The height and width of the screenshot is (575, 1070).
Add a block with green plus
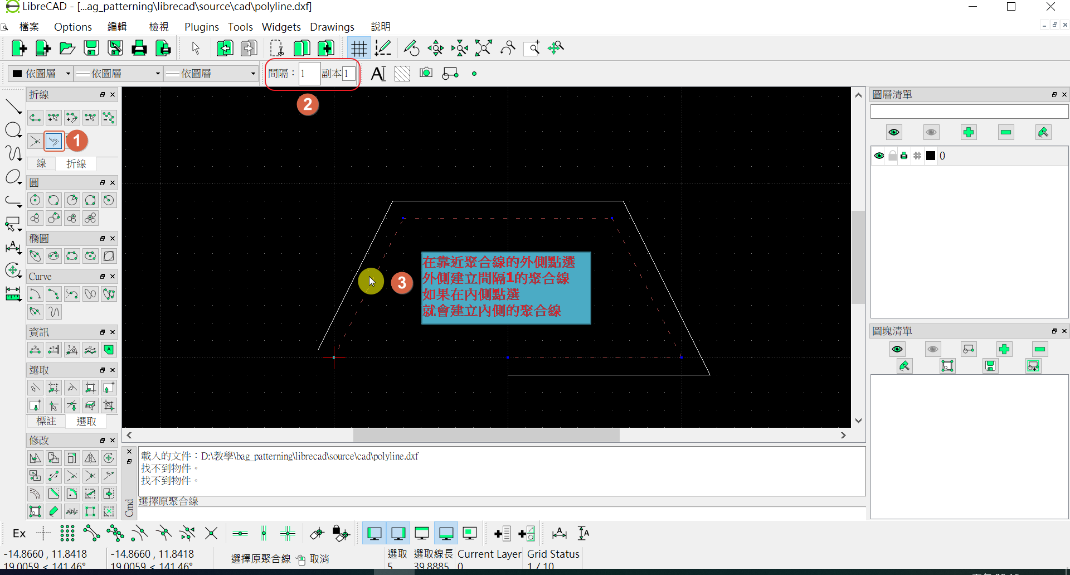[1004, 349]
